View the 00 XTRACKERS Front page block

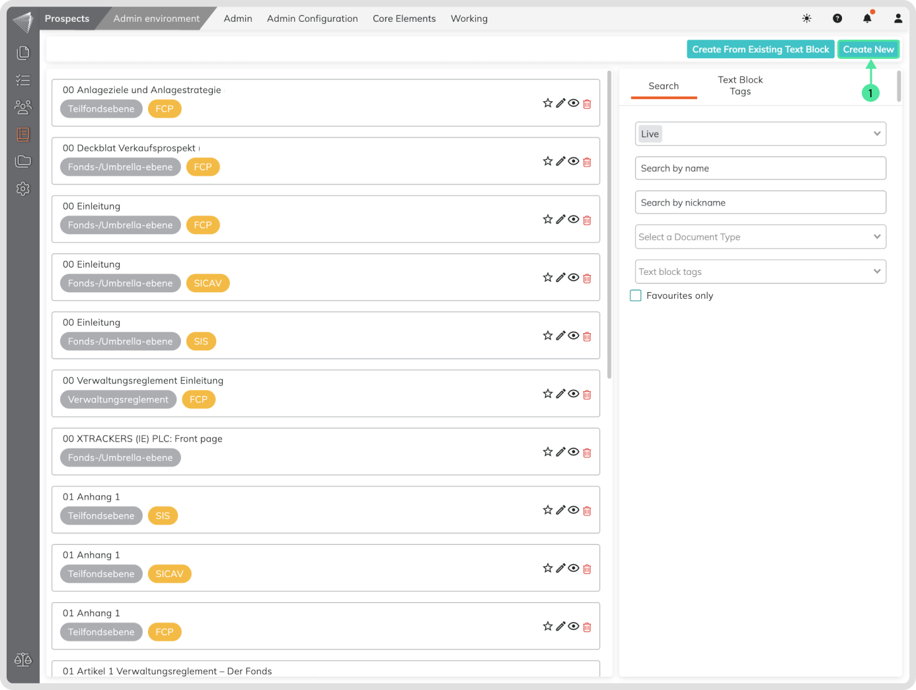point(574,452)
